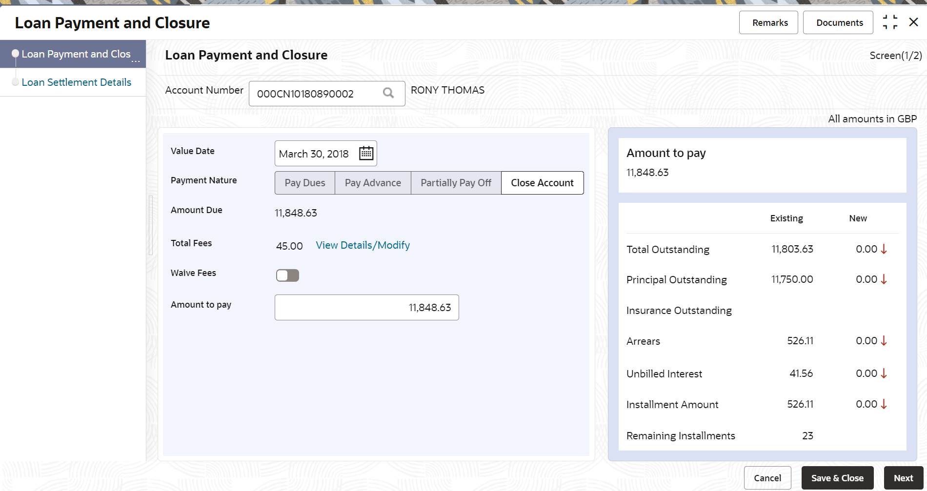Select Pay Dues payment nature
This screenshot has width=927, height=491.
tap(305, 183)
